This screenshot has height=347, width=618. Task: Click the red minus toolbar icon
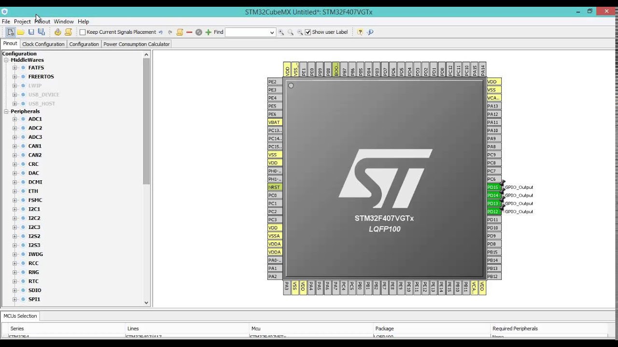coord(189,32)
